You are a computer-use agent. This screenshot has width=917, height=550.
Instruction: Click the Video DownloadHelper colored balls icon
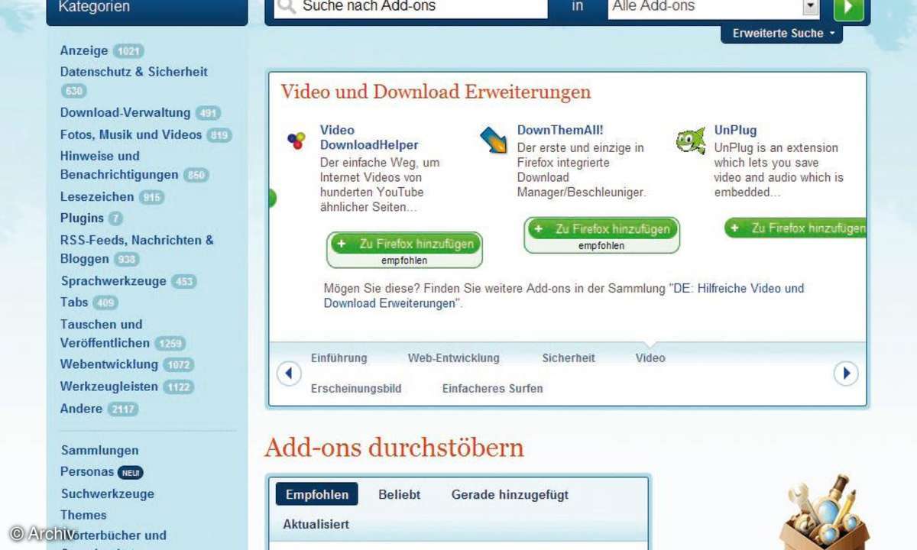pyautogui.click(x=296, y=141)
